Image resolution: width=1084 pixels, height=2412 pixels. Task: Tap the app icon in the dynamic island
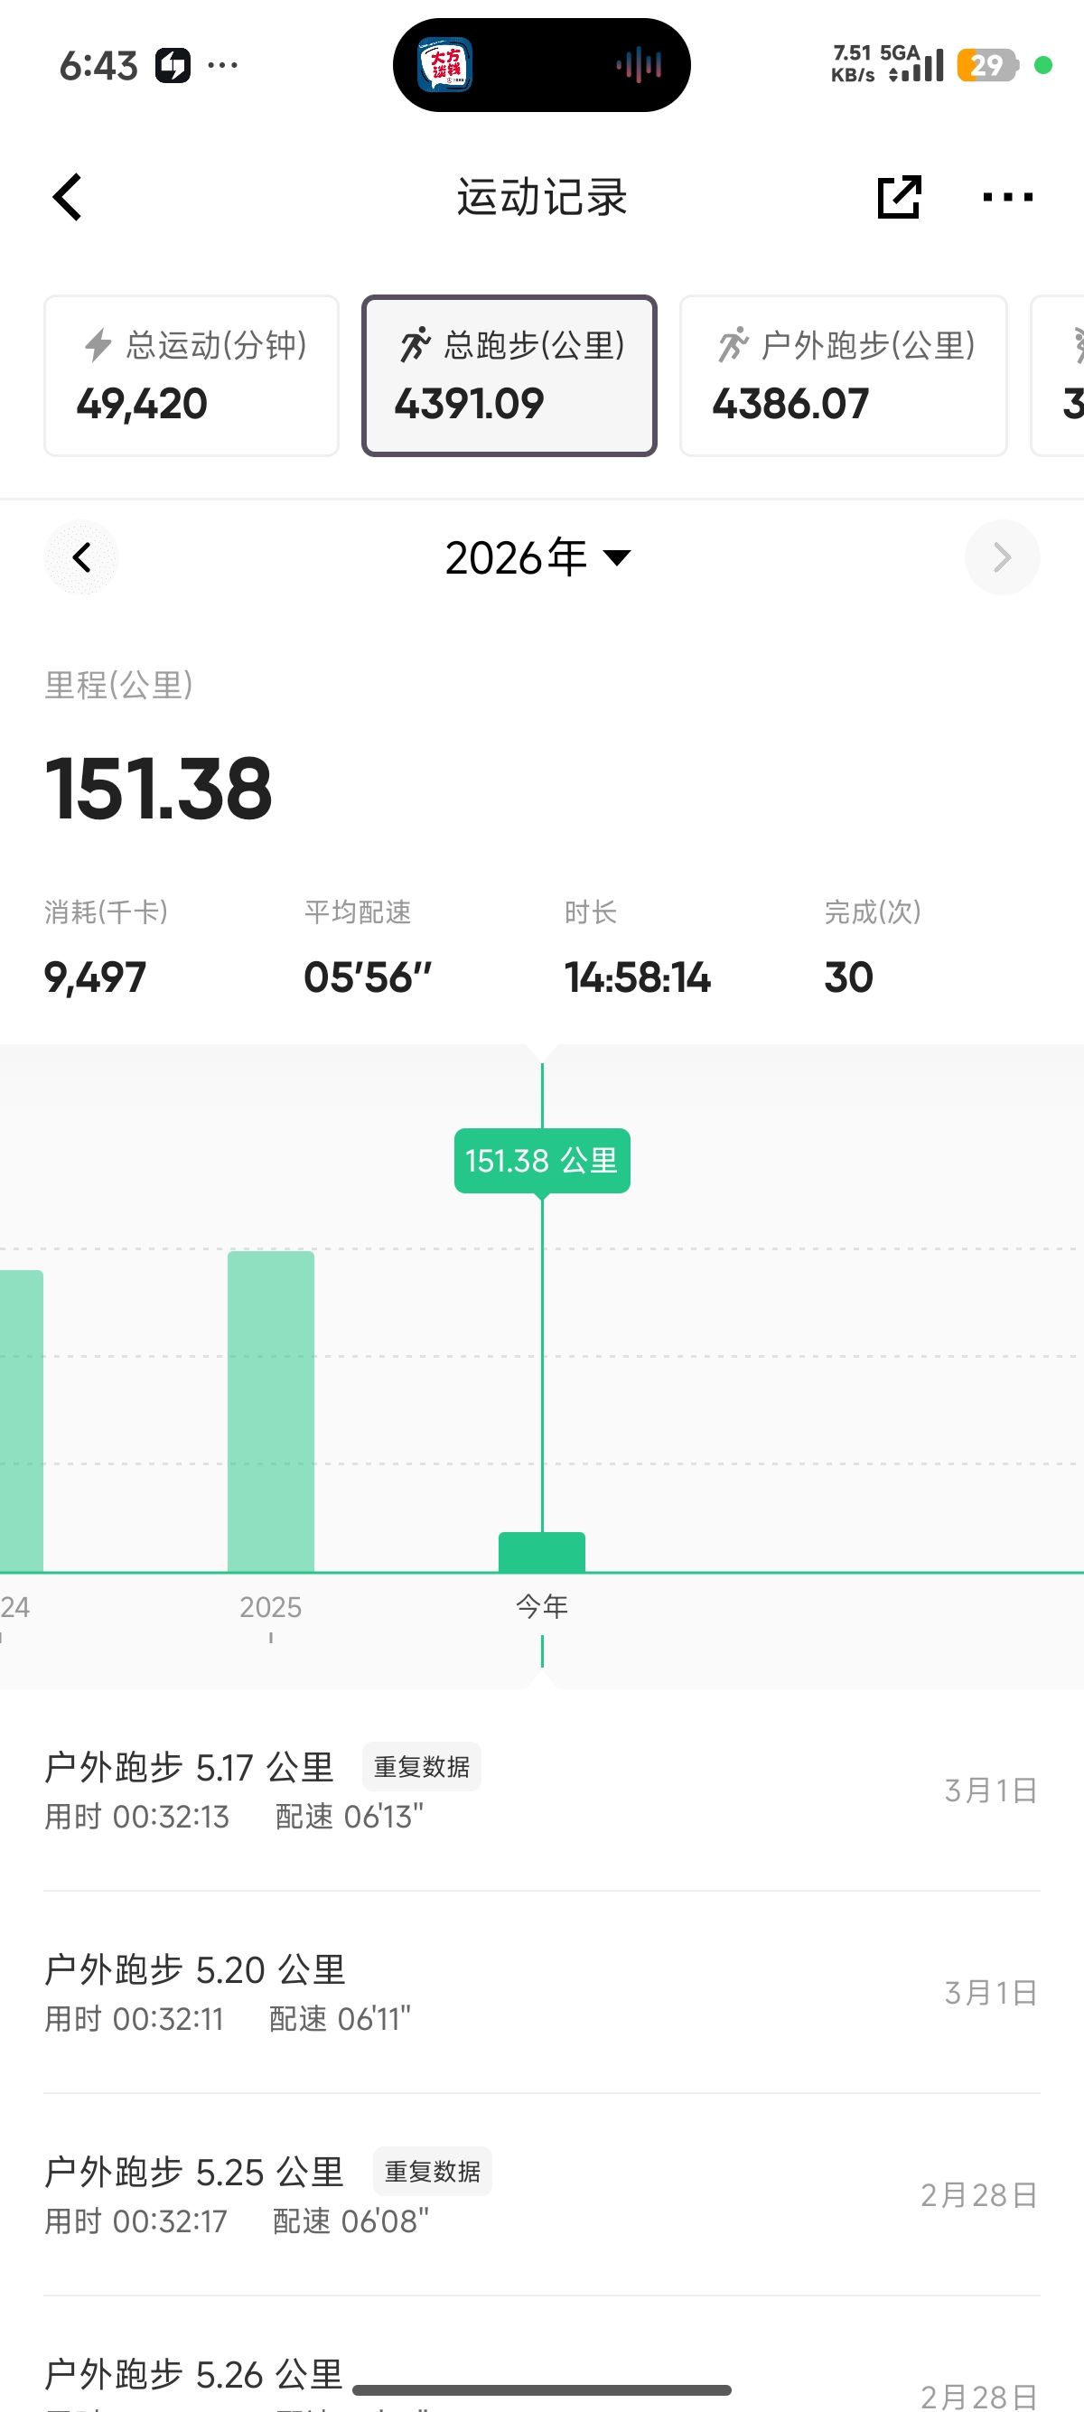click(x=444, y=65)
